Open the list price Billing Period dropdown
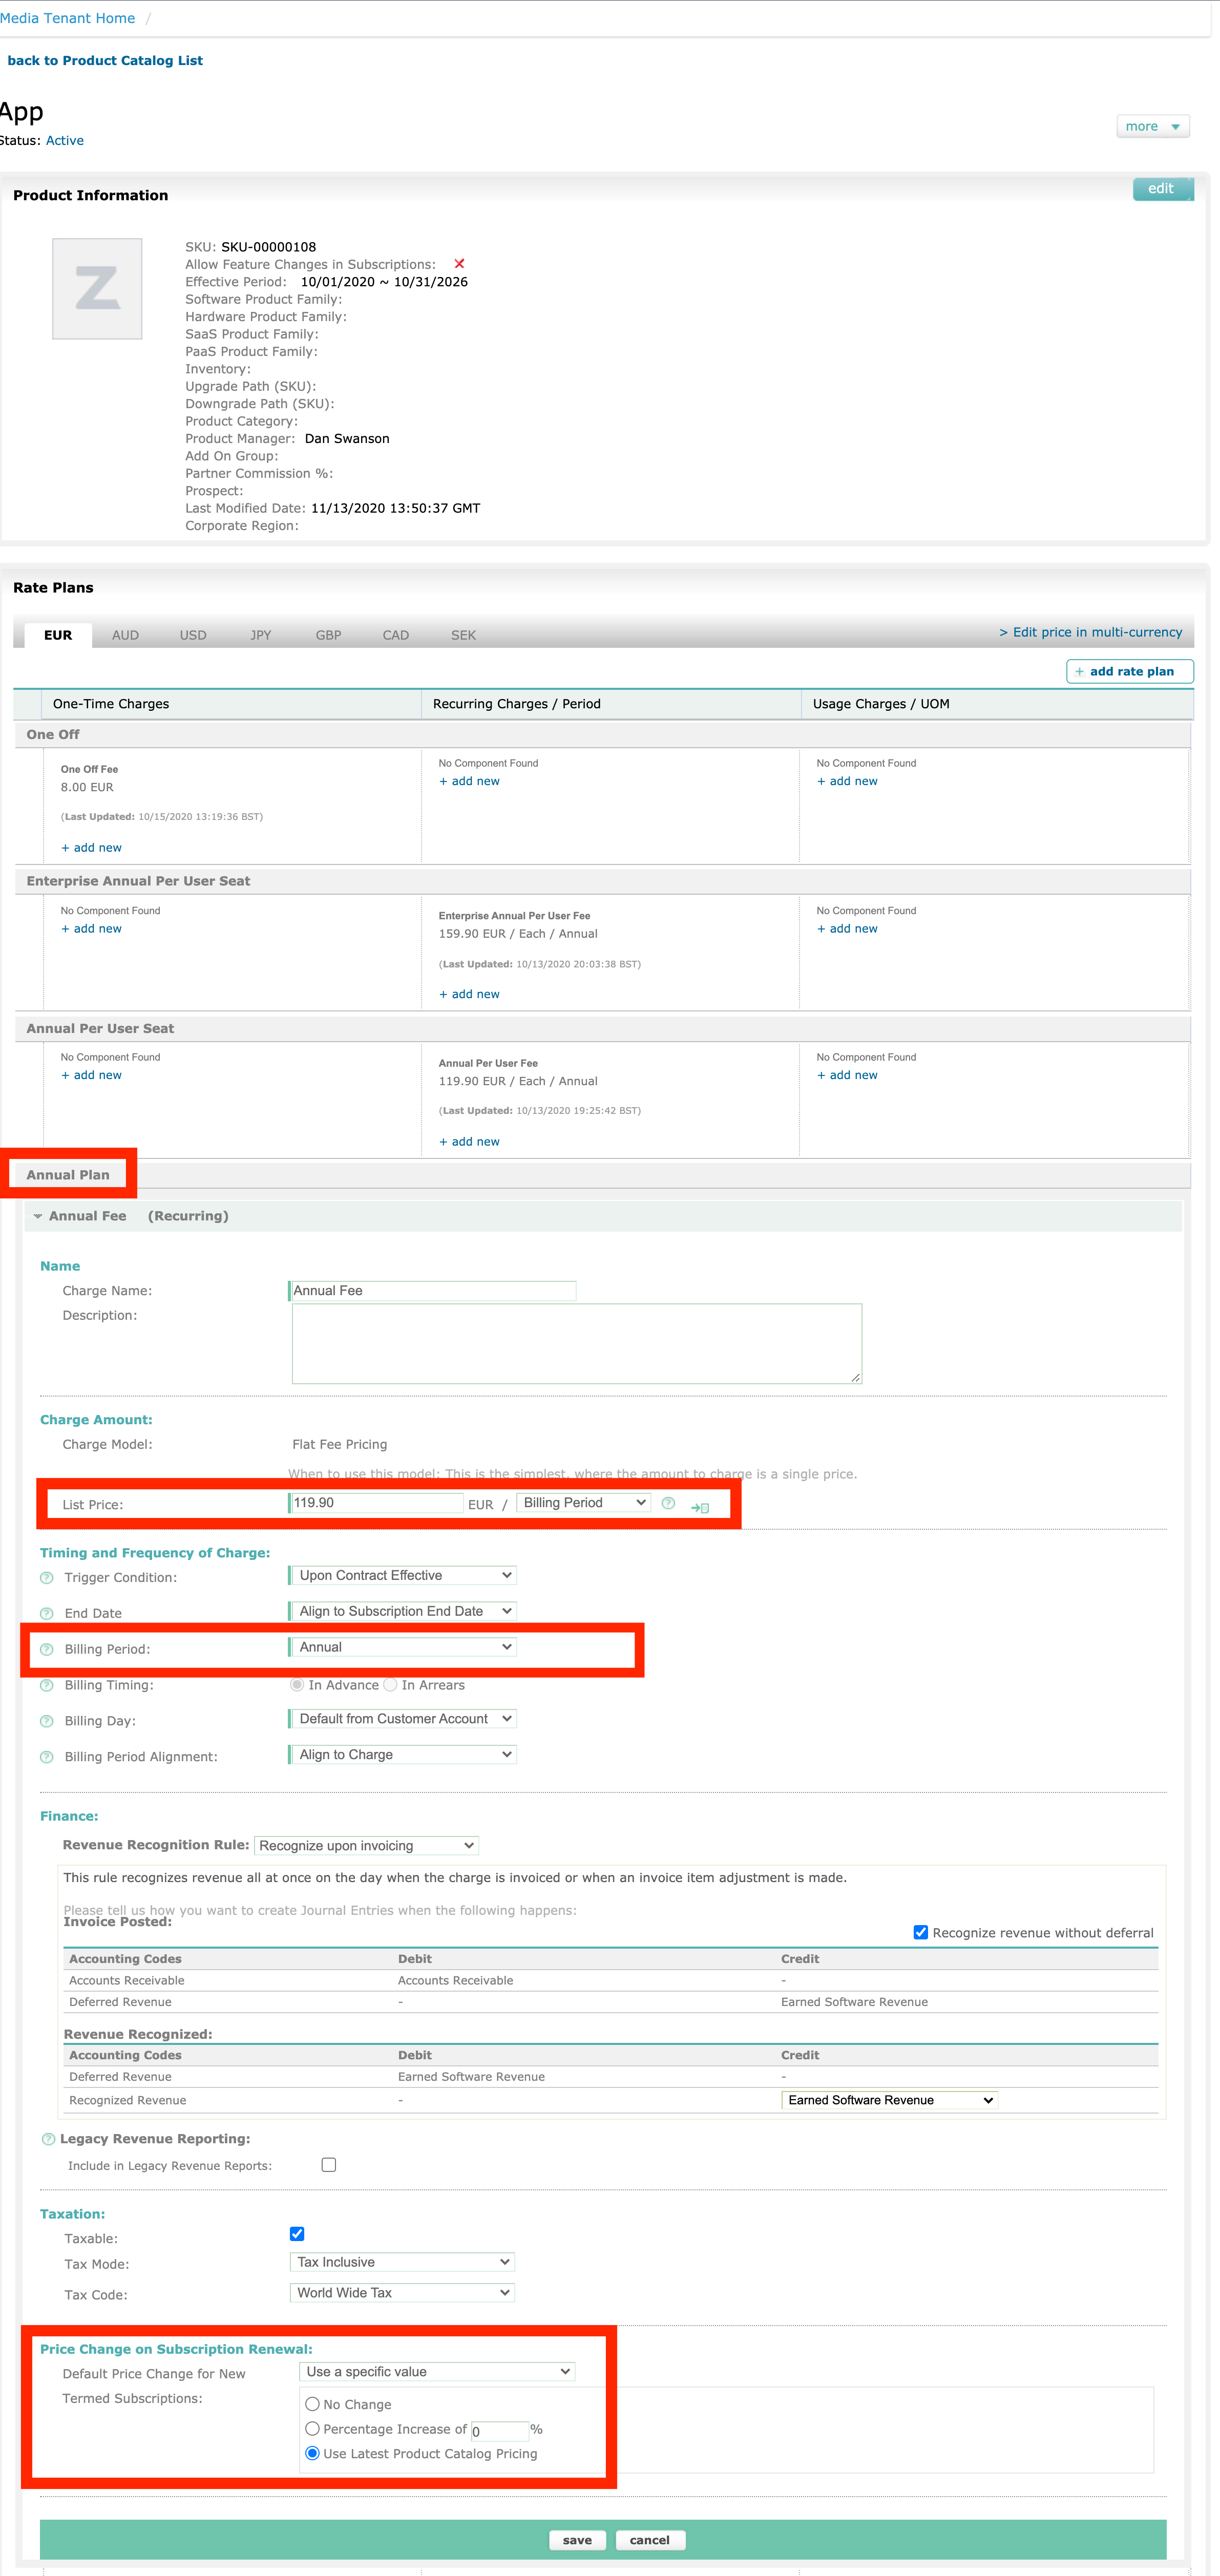The width and height of the screenshot is (1220, 2576). tap(584, 1503)
